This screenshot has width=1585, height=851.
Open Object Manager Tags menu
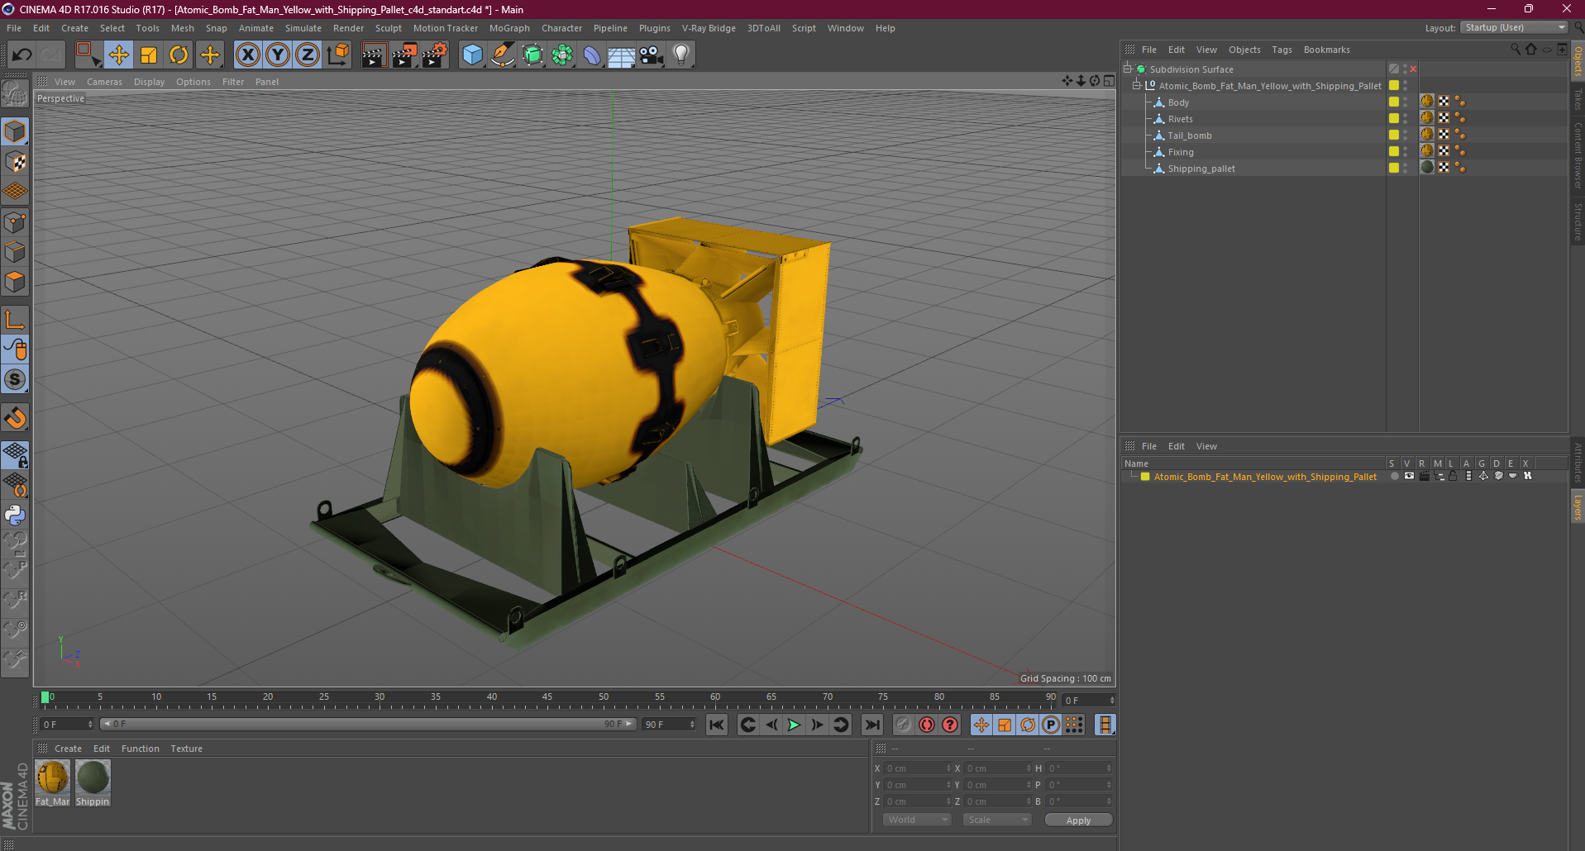coord(1282,50)
